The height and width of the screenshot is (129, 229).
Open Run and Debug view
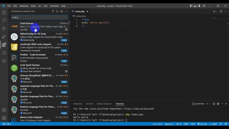click(4, 37)
